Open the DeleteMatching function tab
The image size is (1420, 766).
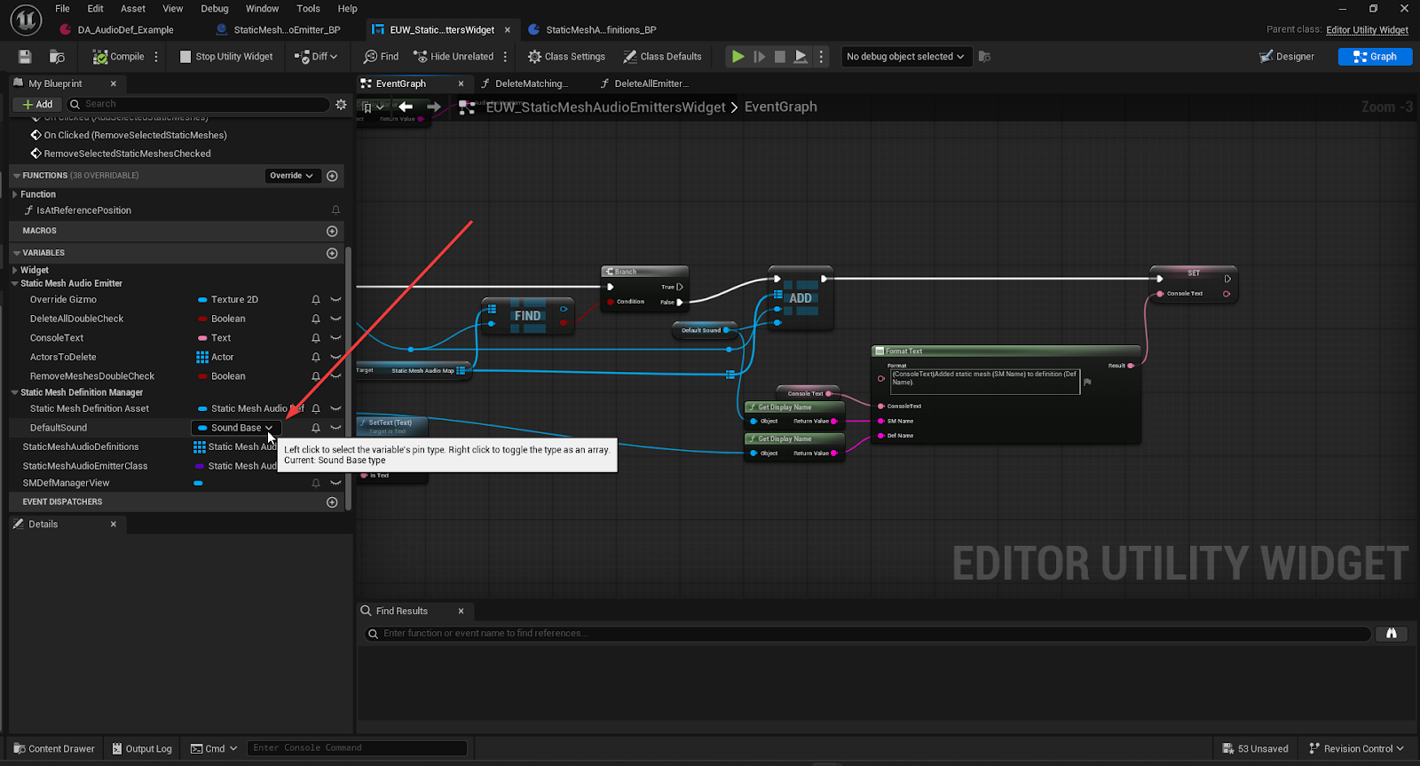pos(531,83)
